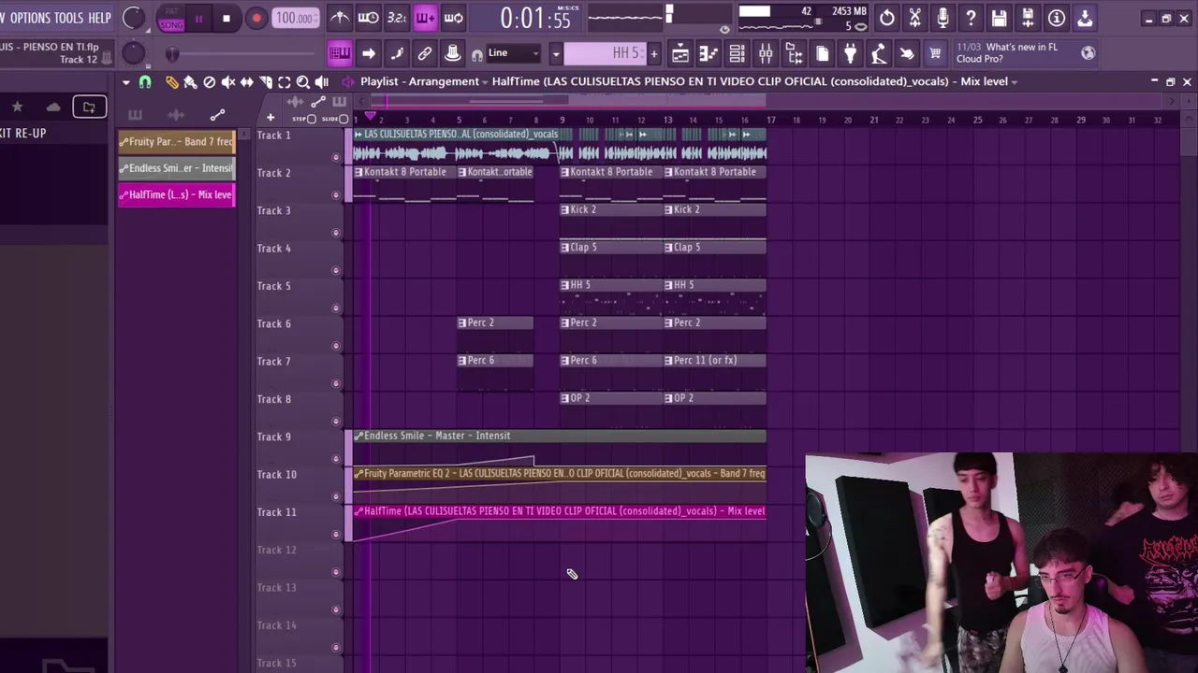Open the View piano roll icon

(709, 54)
